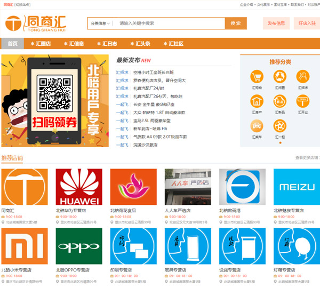Click the 切换站点 switch site link

pos(22,4)
